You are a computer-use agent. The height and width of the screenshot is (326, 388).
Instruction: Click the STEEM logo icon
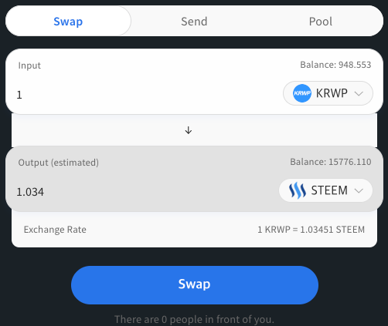[x=298, y=190]
